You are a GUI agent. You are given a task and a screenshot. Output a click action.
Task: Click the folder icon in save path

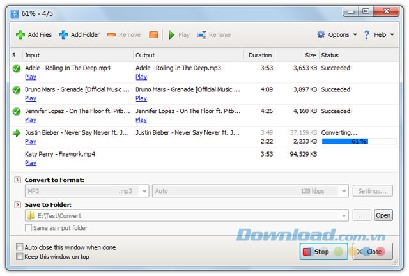point(31,215)
